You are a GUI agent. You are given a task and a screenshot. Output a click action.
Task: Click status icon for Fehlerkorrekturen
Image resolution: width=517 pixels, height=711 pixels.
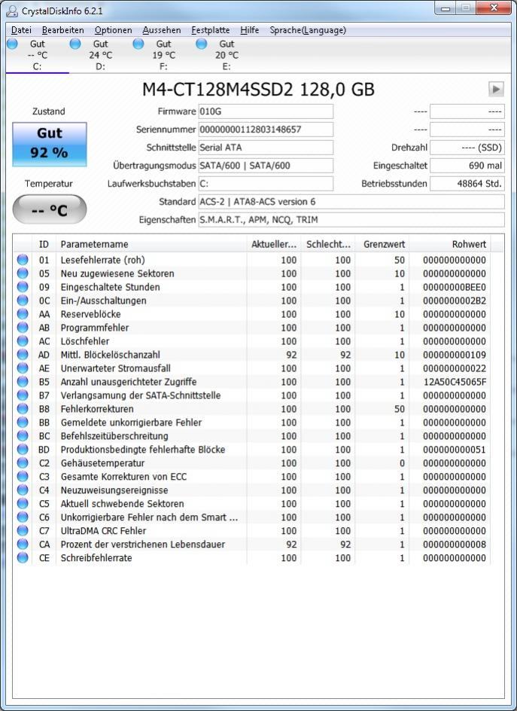[x=23, y=409]
